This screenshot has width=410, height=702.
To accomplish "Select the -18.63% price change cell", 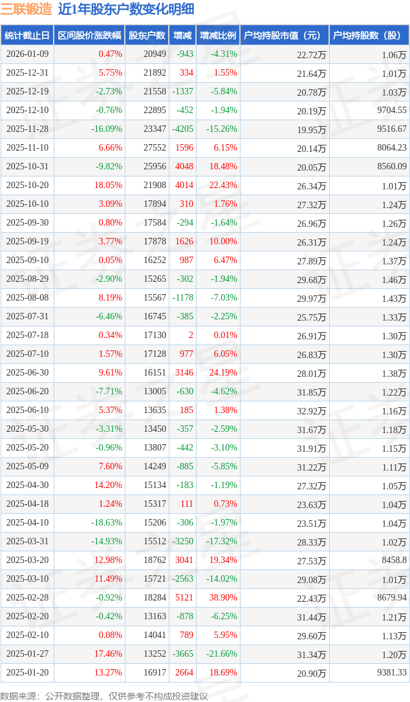I will [106, 523].
